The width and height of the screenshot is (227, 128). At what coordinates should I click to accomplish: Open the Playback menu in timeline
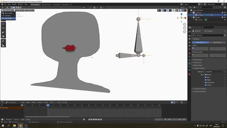(x=9, y=119)
